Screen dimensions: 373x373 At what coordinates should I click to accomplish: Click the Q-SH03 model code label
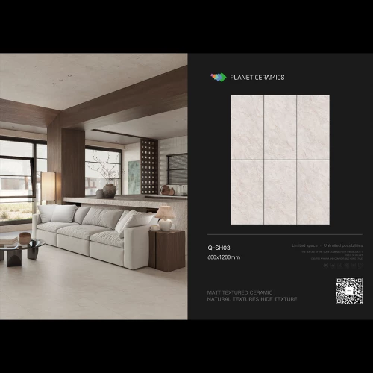pyautogui.click(x=219, y=248)
